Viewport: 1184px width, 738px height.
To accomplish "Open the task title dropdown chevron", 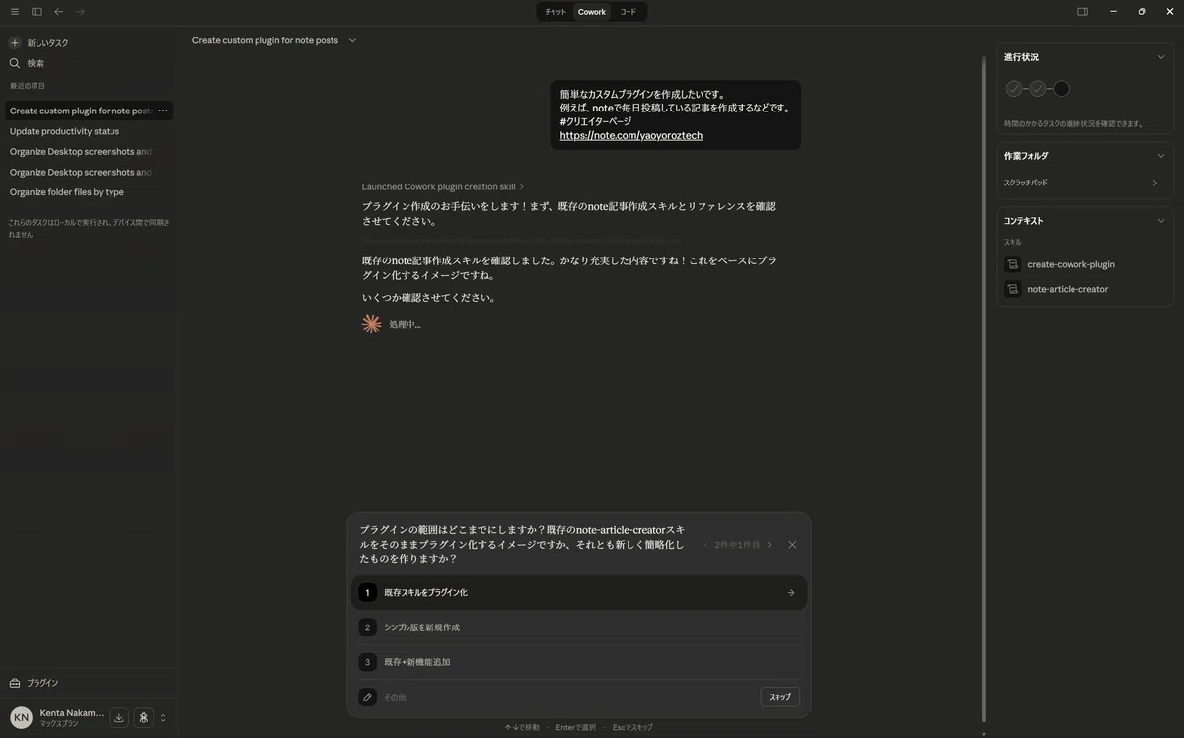I will coord(352,40).
